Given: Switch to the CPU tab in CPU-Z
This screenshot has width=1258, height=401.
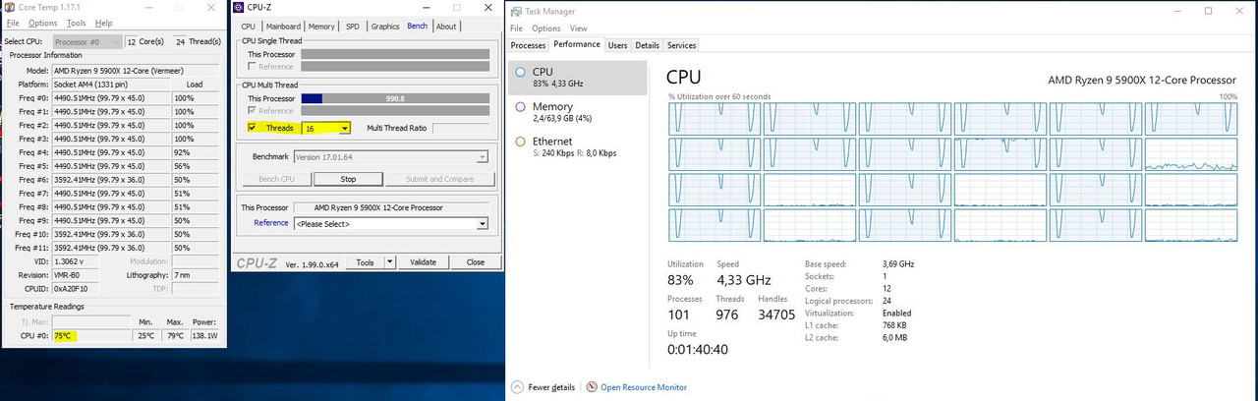Looking at the screenshot, I should pos(249,27).
